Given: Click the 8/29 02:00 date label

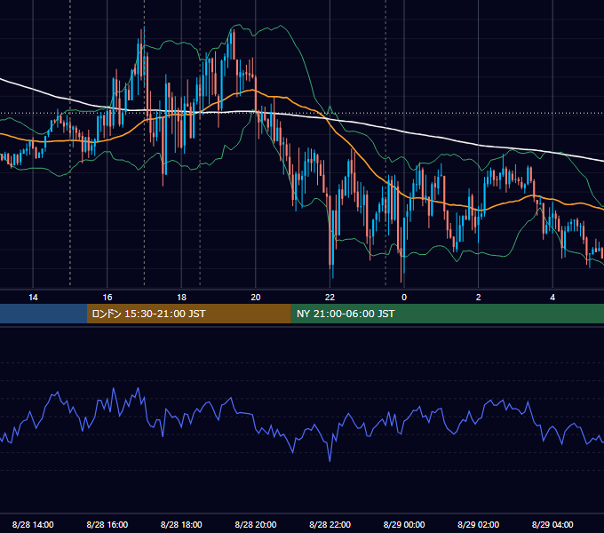Looking at the screenshot, I should (x=478, y=524).
